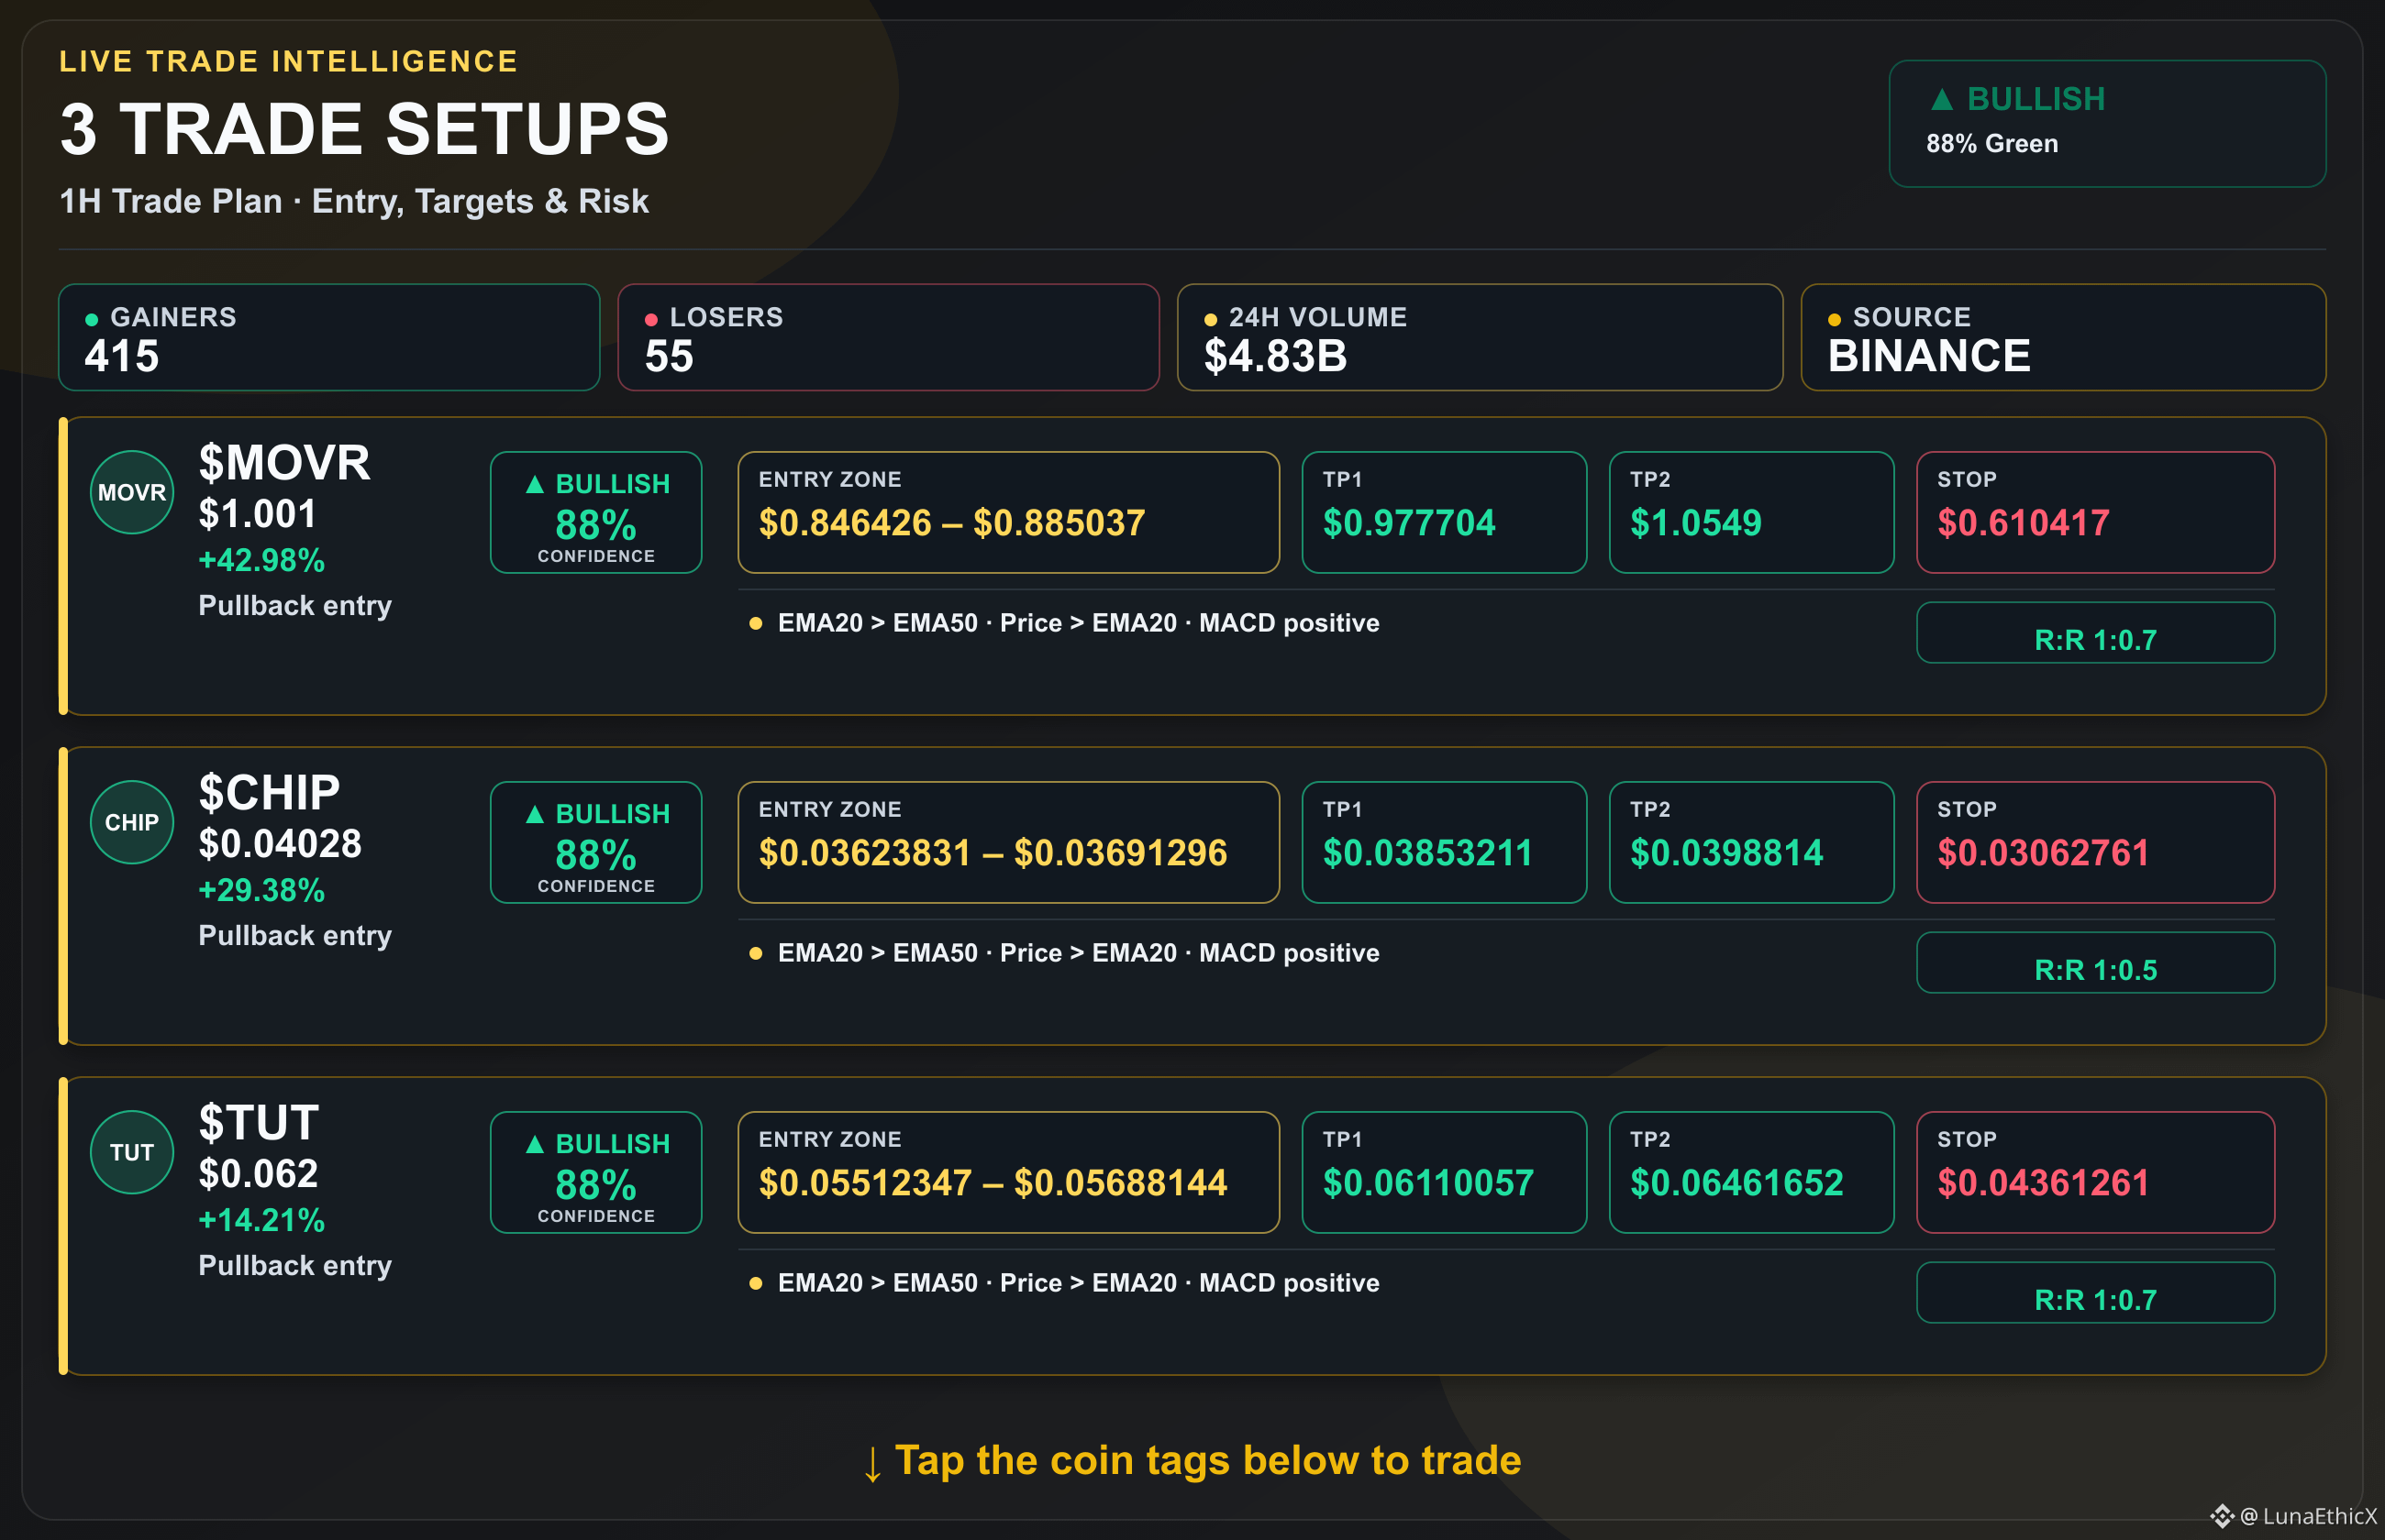Image resolution: width=2385 pixels, height=1540 pixels.
Task: Click the CHIP coin circle icon
Action: pos(132,822)
